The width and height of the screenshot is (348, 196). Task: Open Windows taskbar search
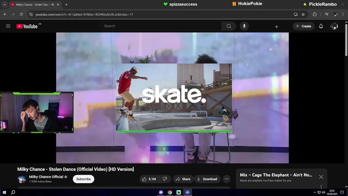pos(13,192)
